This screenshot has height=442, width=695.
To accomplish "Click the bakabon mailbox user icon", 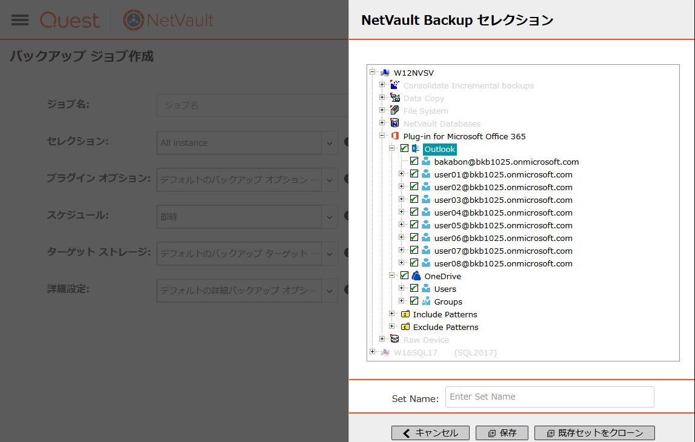I will 426,161.
